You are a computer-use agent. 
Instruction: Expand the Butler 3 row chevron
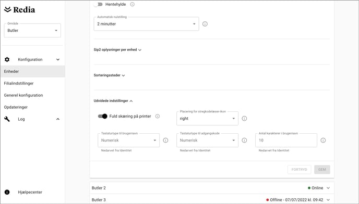pyautogui.click(x=328, y=200)
